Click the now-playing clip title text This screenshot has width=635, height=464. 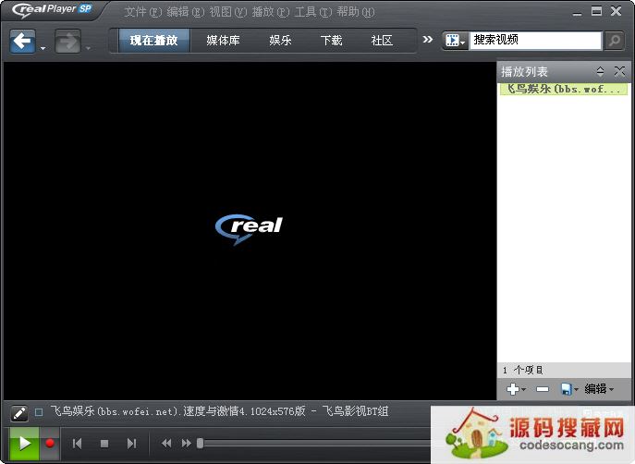click(x=219, y=411)
